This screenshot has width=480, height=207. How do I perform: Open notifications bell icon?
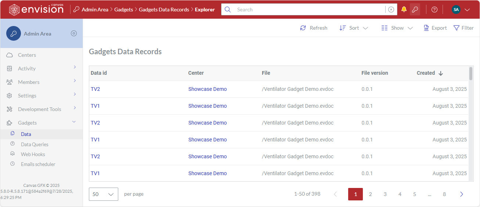pyautogui.click(x=404, y=10)
